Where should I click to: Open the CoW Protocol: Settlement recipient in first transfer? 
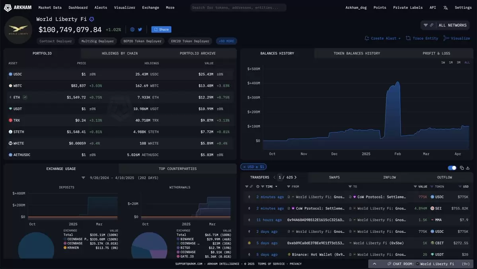(382, 197)
